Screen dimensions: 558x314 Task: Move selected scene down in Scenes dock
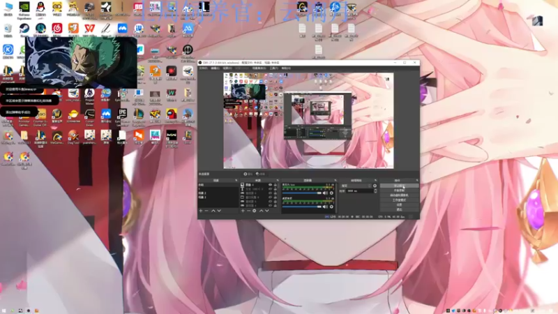point(219,211)
